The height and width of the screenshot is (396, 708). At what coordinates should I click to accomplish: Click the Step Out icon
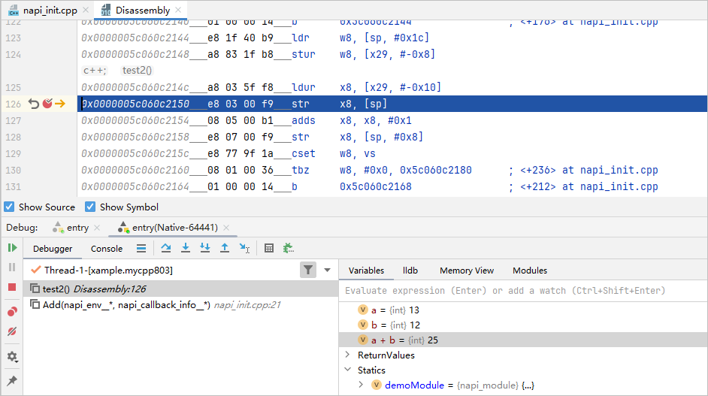[224, 248]
